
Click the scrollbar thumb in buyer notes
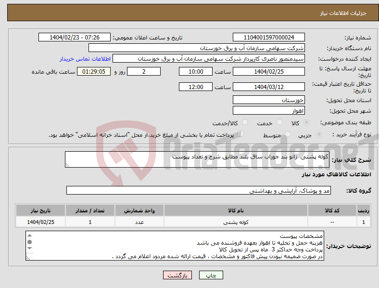(29, 242)
